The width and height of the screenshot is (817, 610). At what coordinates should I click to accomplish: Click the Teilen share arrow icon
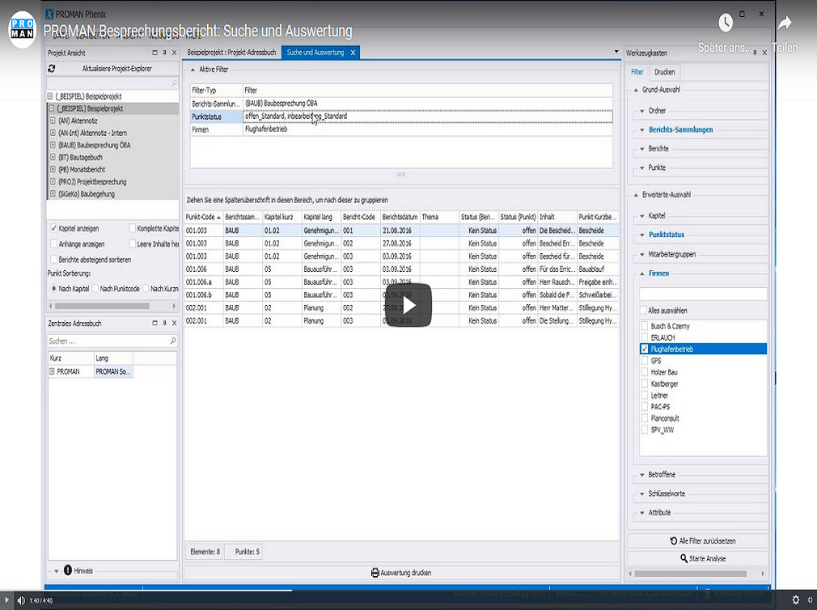coord(785,23)
